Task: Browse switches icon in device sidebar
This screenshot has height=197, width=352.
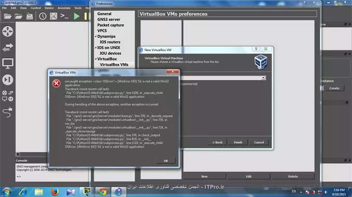Action: pyautogui.click(x=8, y=48)
